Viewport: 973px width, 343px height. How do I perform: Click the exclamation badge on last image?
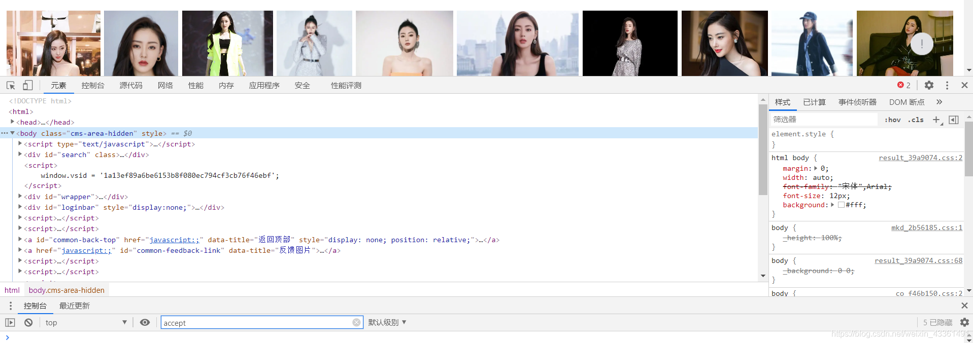922,44
